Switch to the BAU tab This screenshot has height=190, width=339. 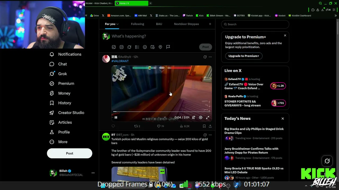(x=159, y=24)
